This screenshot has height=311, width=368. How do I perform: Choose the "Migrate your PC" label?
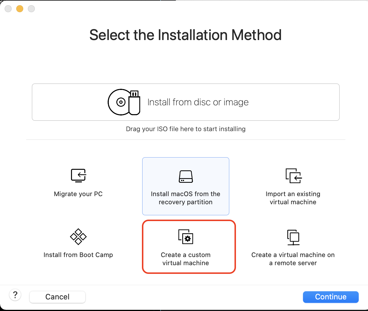tap(78, 194)
